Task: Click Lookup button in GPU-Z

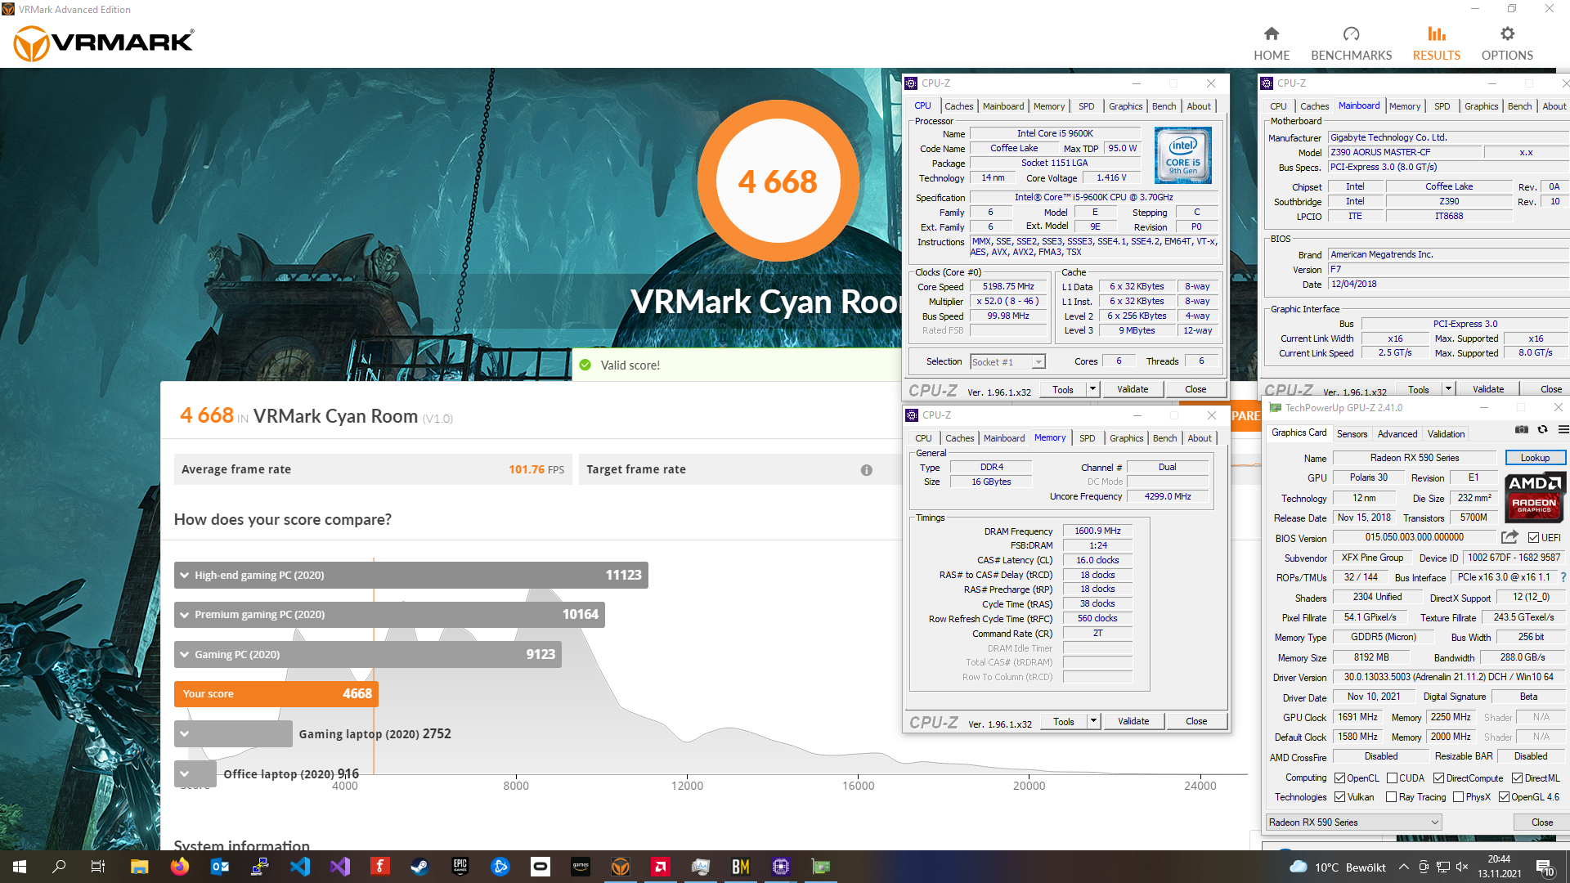Action: coord(1535,458)
